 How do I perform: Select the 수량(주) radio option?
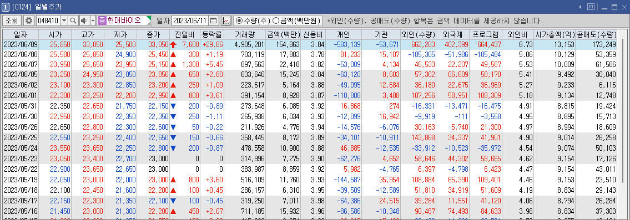coord(253,20)
